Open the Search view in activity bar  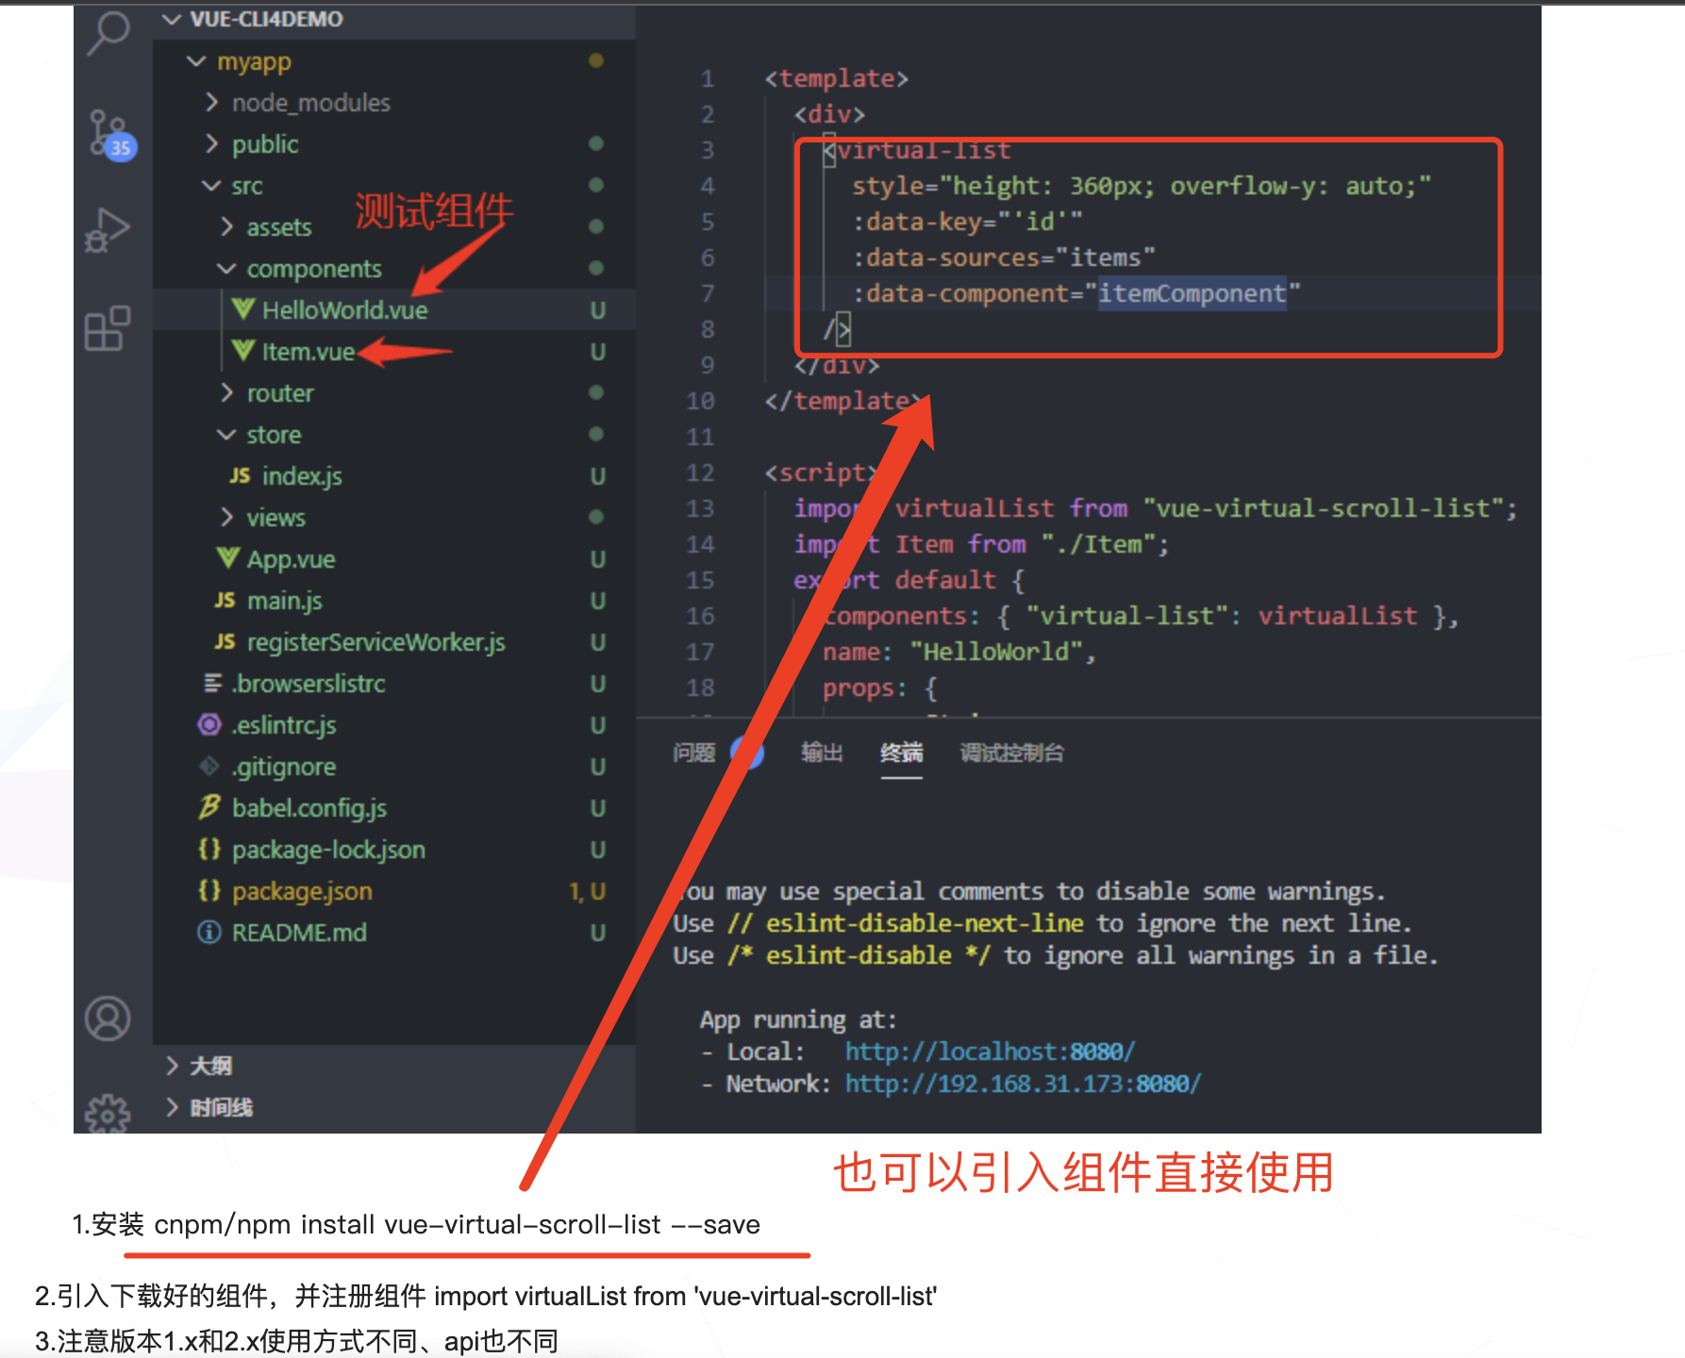(108, 34)
